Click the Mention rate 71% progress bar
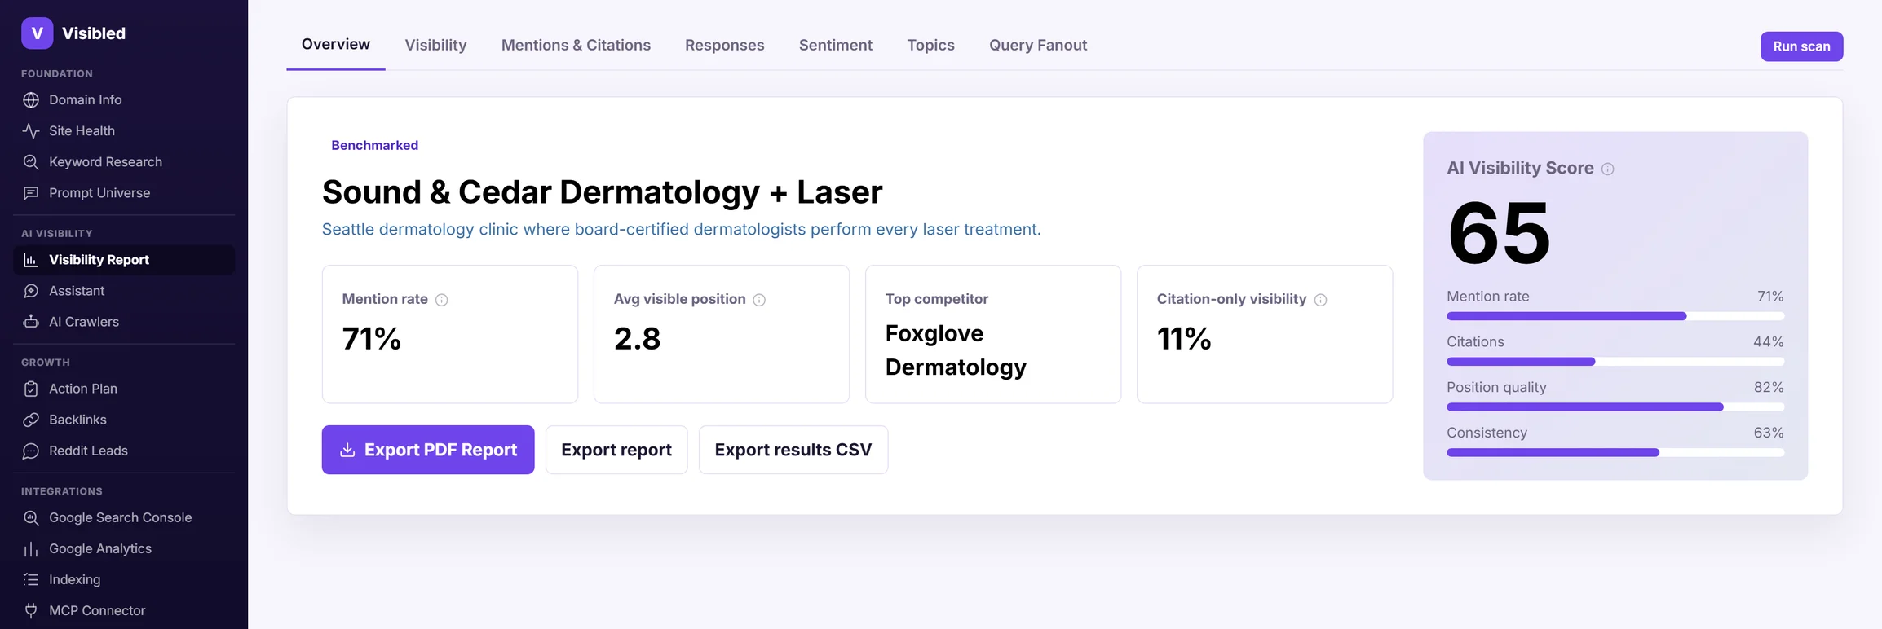 tap(1615, 316)
